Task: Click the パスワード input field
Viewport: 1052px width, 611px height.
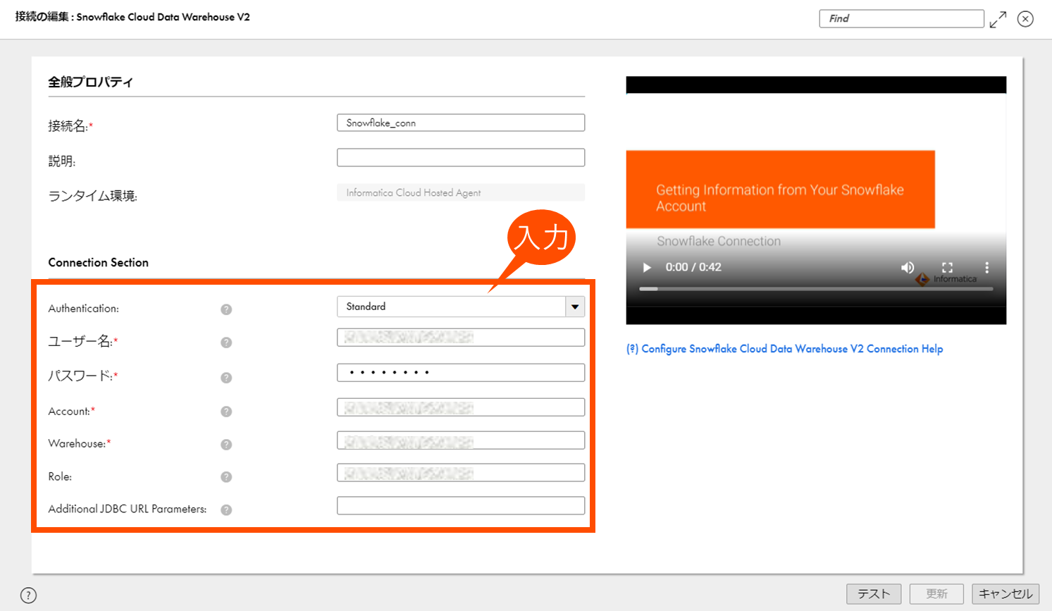Action: (461, 372)
